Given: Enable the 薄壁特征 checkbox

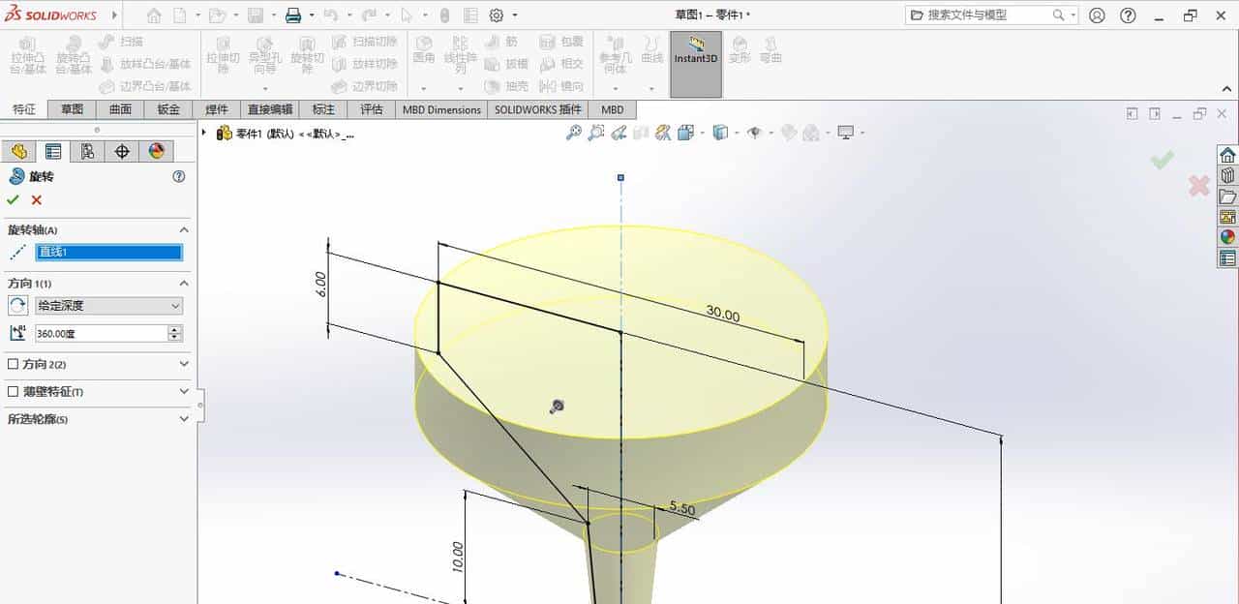Looking at the screenshot, I should pyautogui.click(x=13, y=390).
